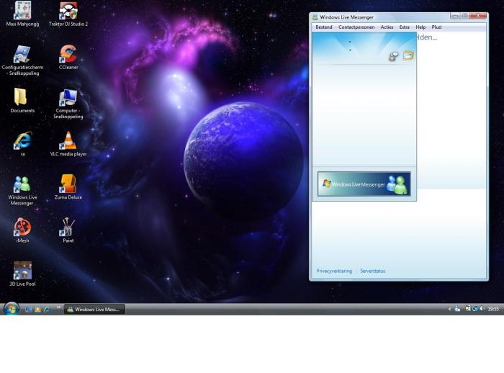The image size is (504, 373).
Task: Open the lower small dropdown arrow in Messenger
Action: [350, 50]
